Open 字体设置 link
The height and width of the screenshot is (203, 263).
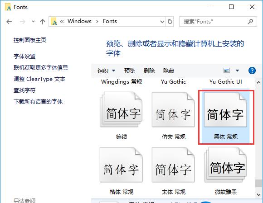[24, 57]
